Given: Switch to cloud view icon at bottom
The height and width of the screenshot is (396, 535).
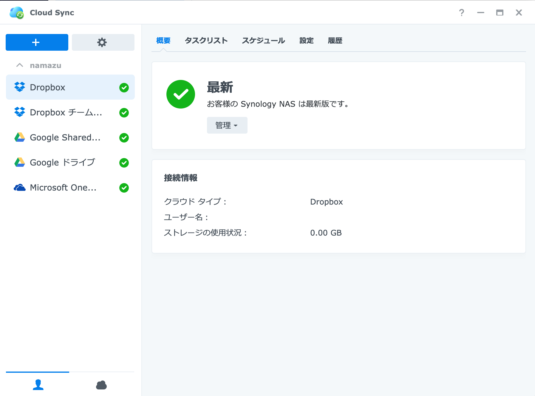Looking at the screenshot, I should tap(101, 385).
